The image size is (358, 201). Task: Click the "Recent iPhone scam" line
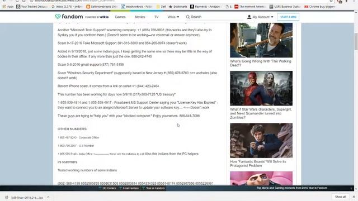[x=108, y=86]
